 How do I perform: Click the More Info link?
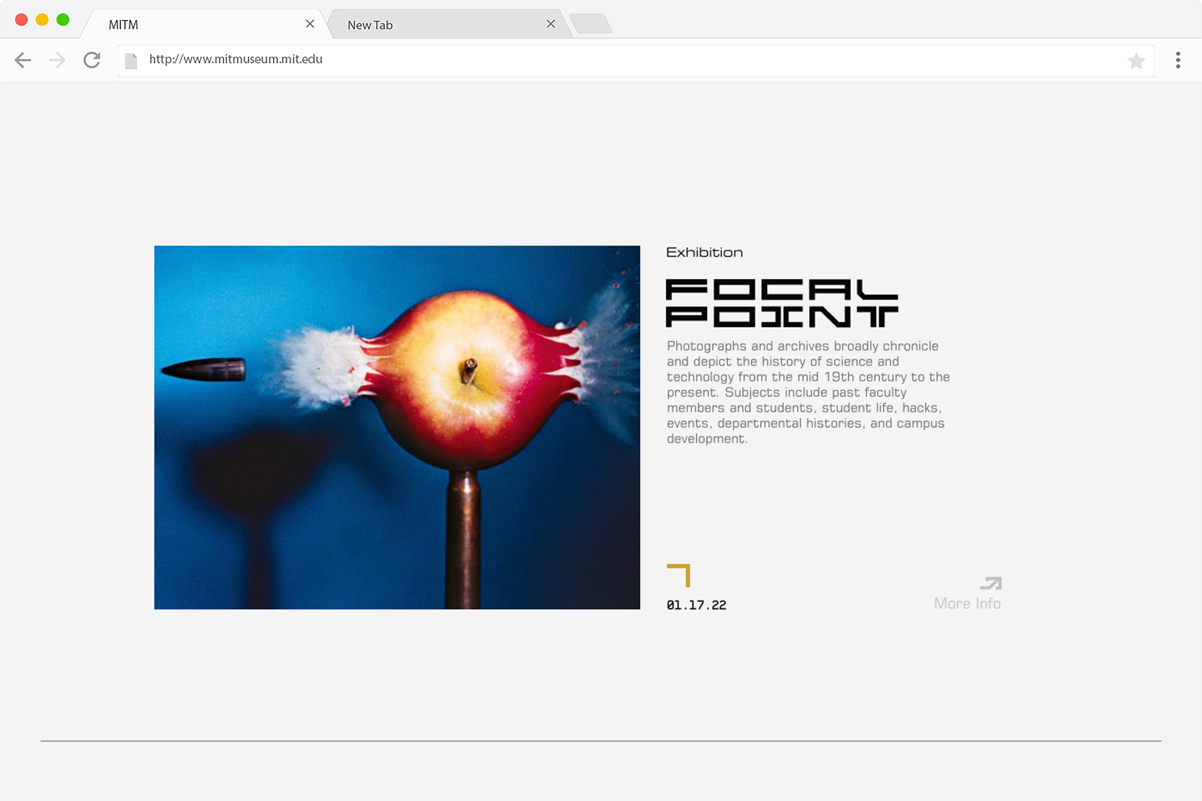tap(967, 603)
